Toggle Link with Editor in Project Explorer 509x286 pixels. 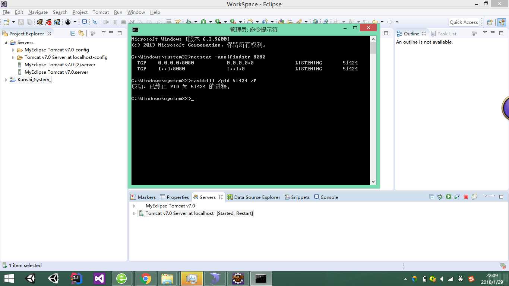coord(81,34)
